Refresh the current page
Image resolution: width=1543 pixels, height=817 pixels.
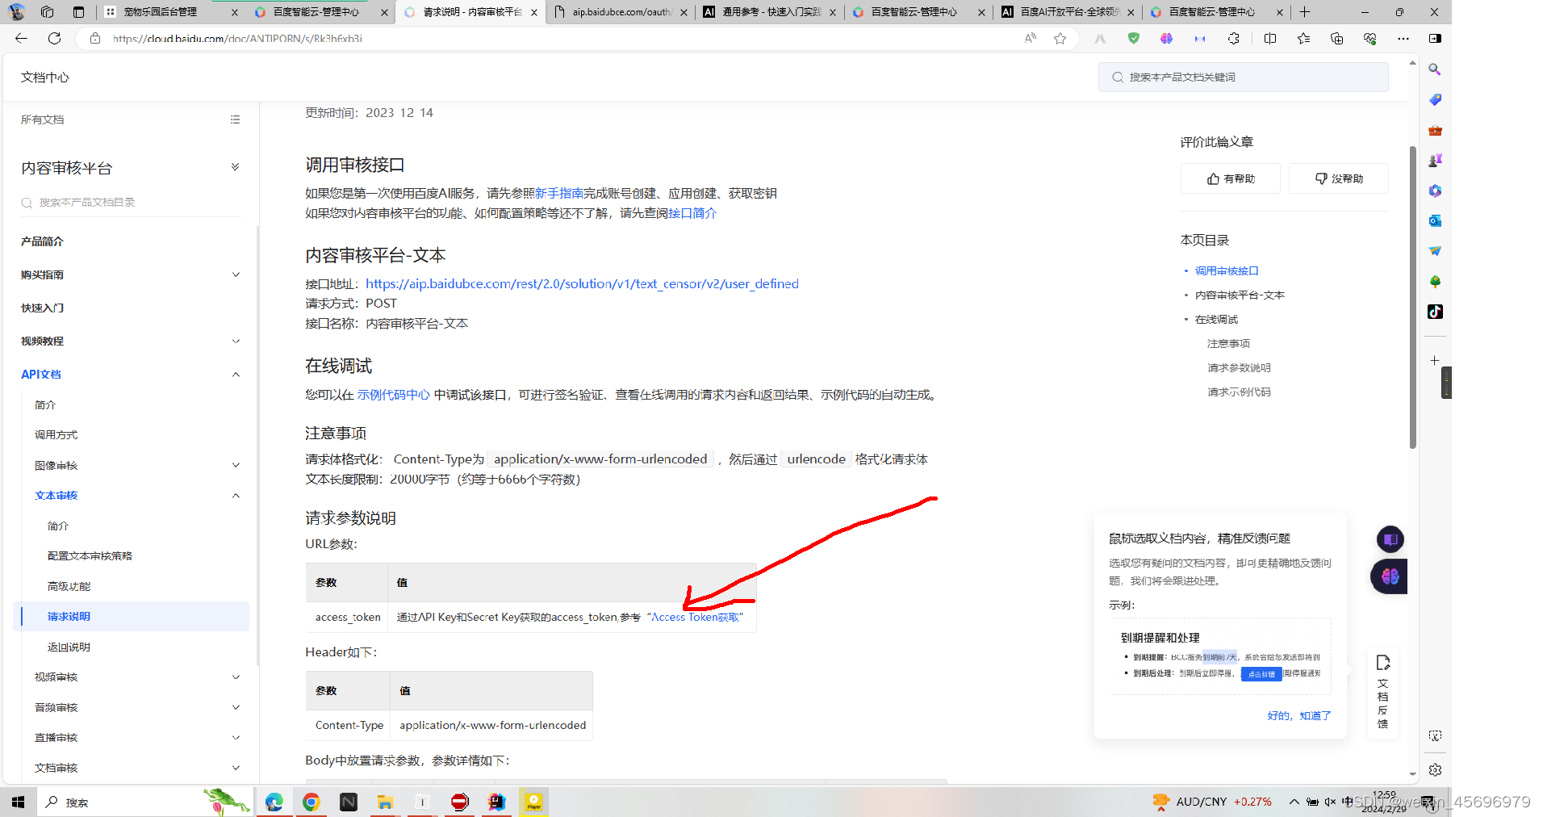(54, 38)
